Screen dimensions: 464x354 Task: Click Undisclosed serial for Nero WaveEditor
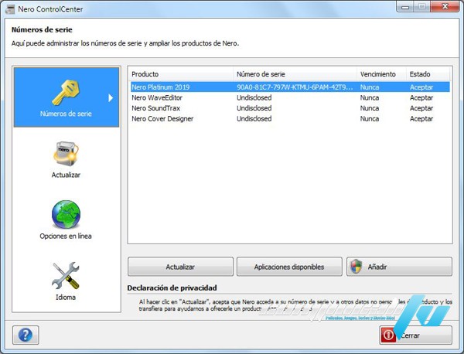tap(254, 97)
